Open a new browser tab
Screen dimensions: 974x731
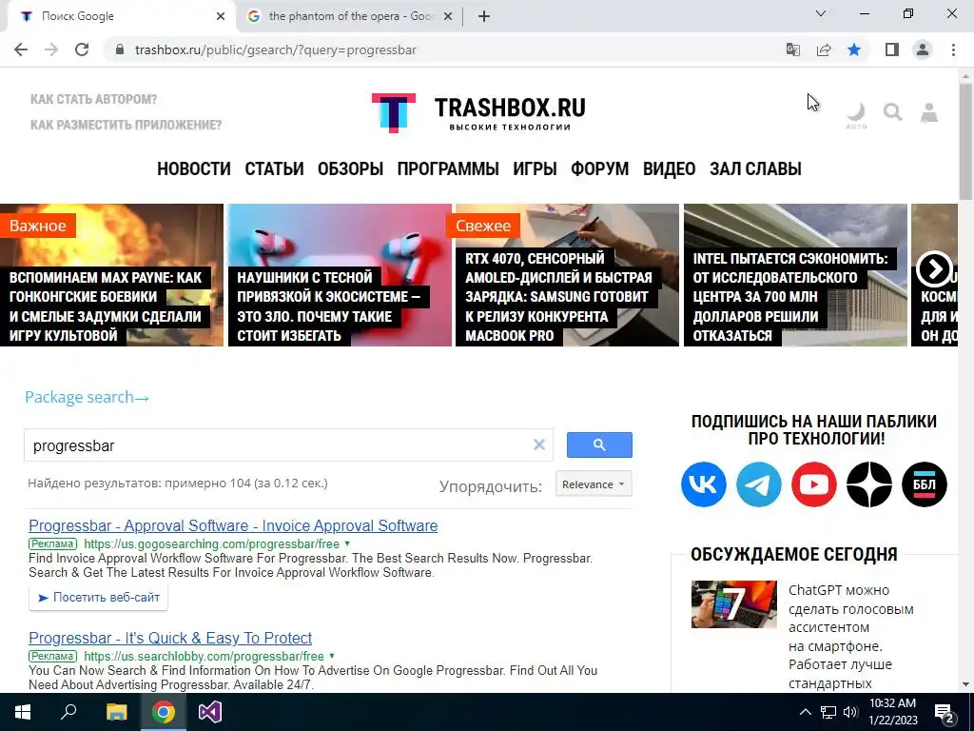(x=484, y=16)
